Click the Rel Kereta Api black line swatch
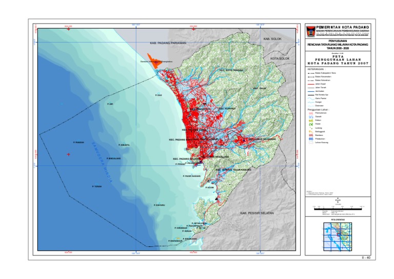Image resolution: width=394 pixels, height=279 pixels. (311, 95)
